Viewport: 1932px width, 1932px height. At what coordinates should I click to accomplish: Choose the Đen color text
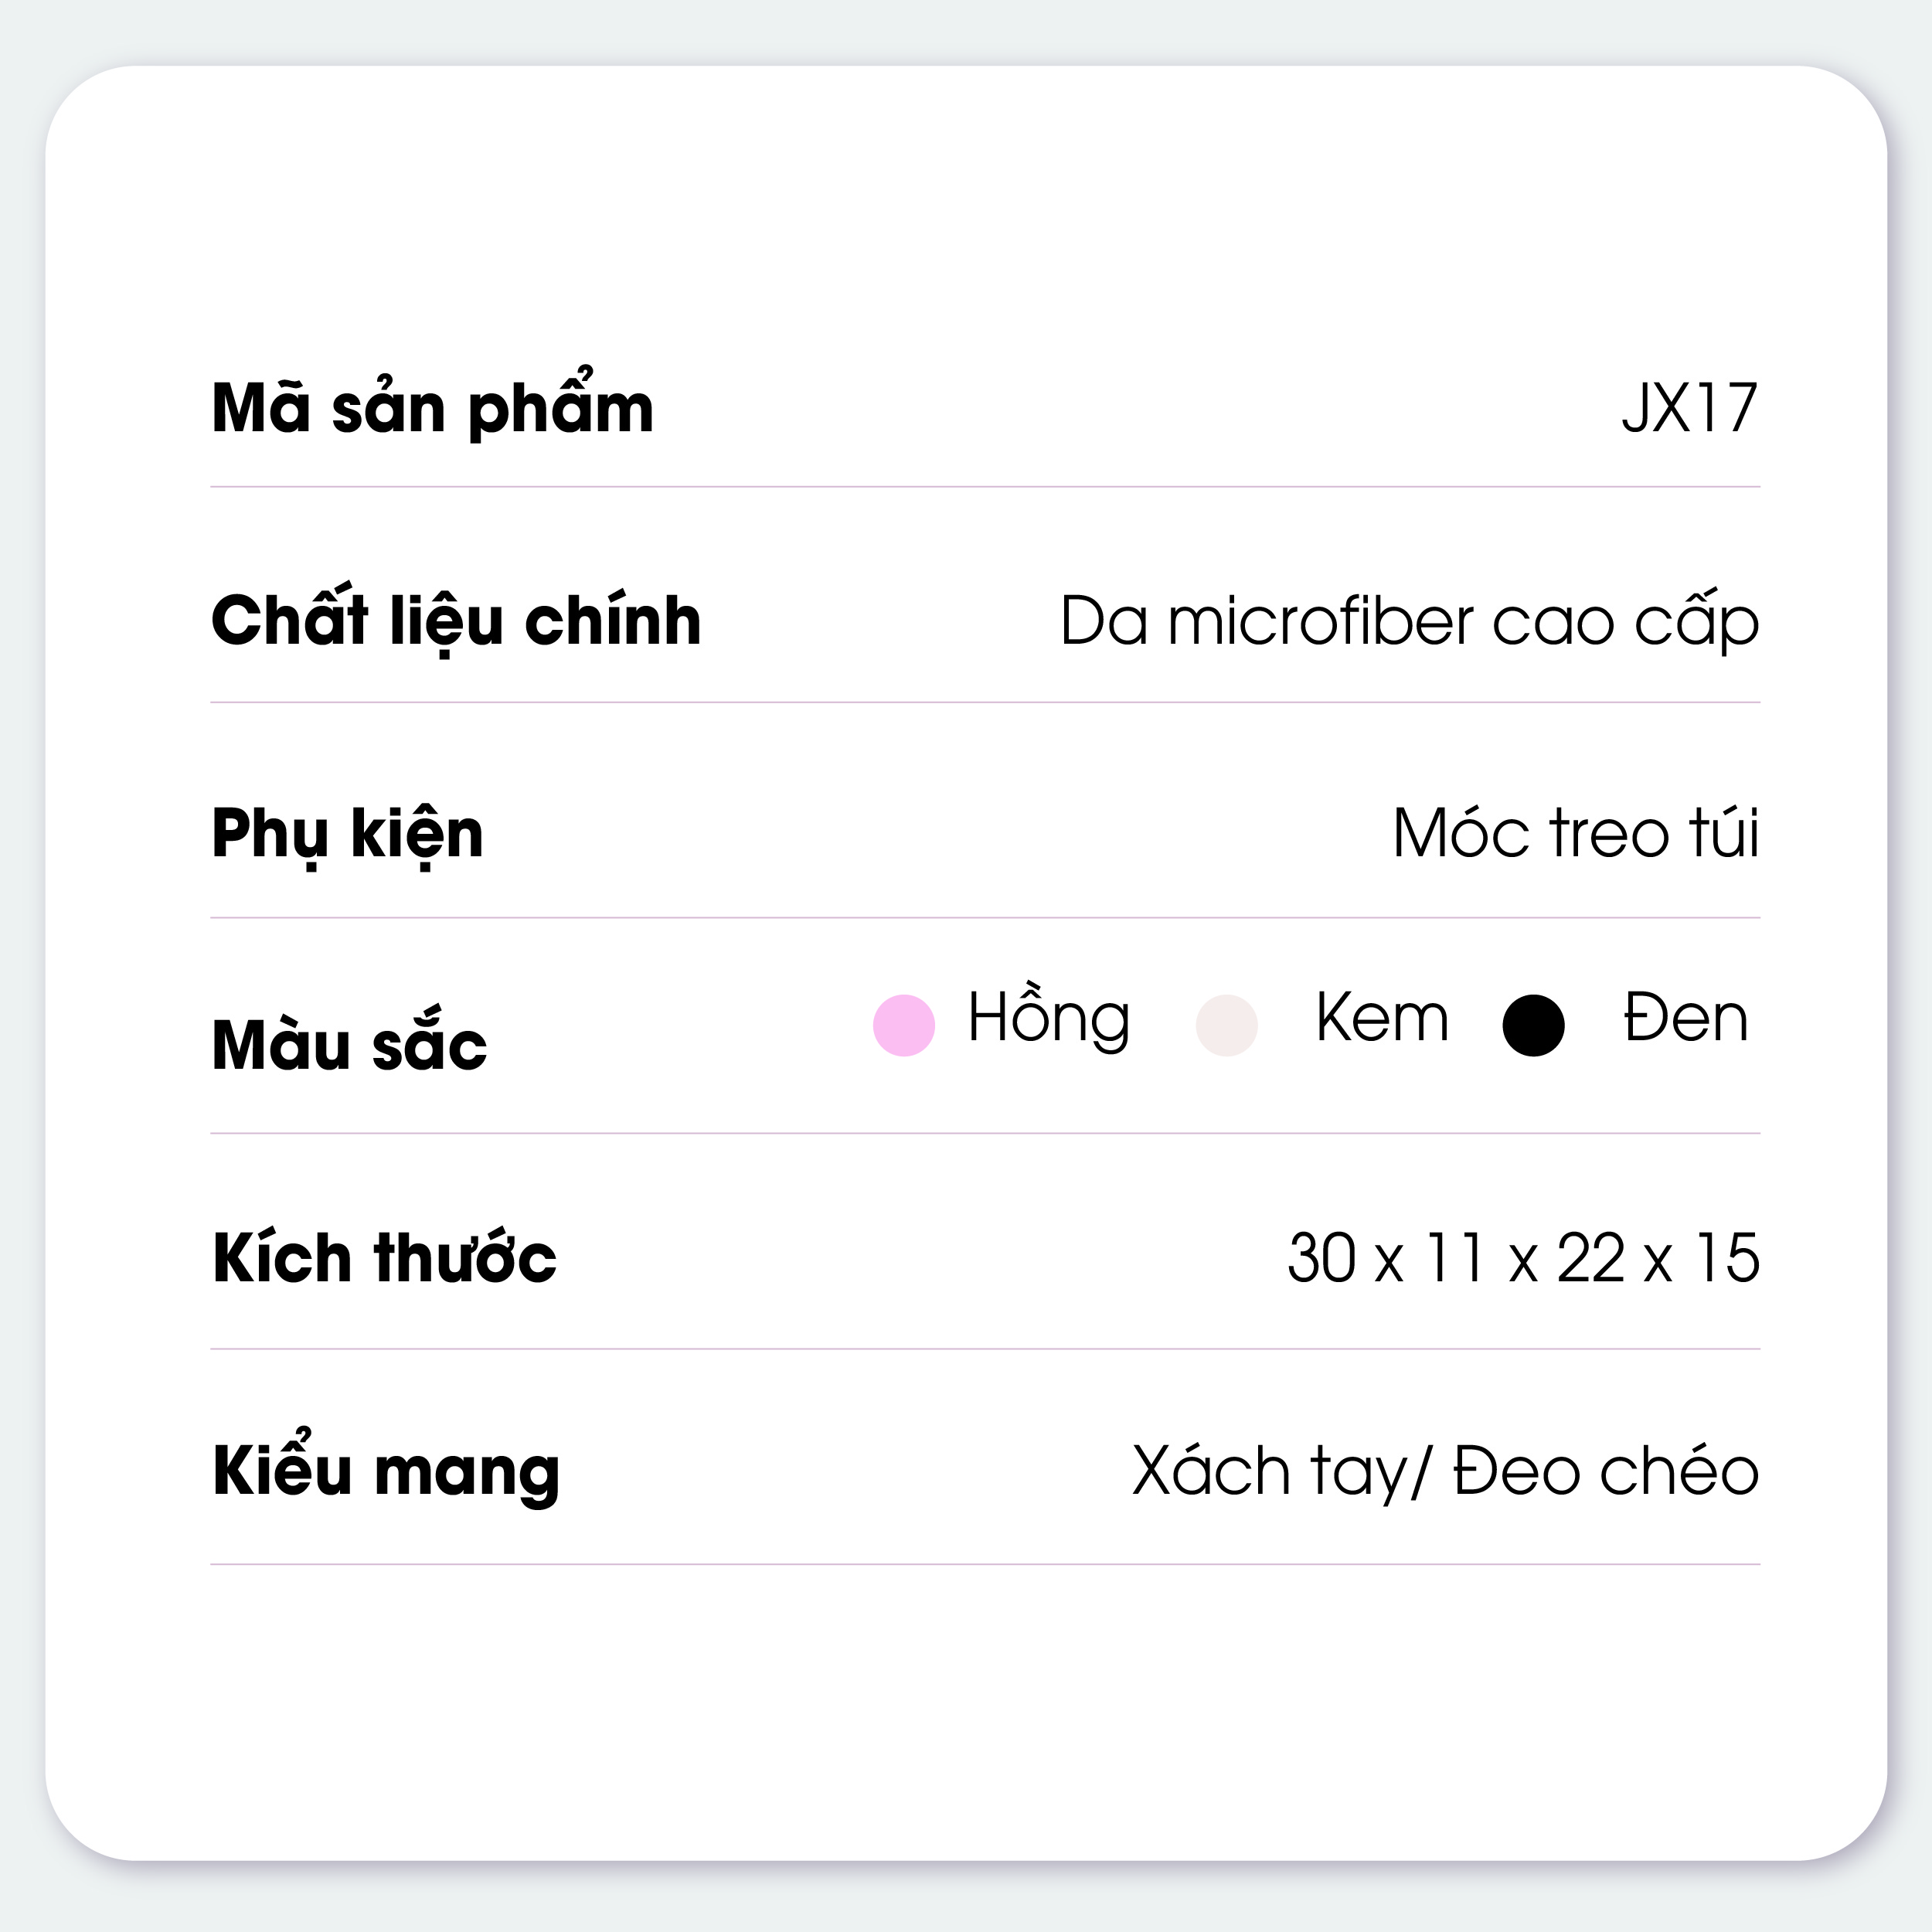coord(1685,1019)
